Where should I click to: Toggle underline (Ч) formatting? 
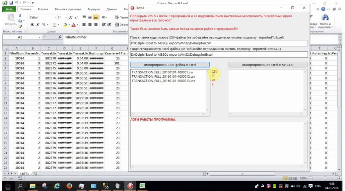coord(43,25)
